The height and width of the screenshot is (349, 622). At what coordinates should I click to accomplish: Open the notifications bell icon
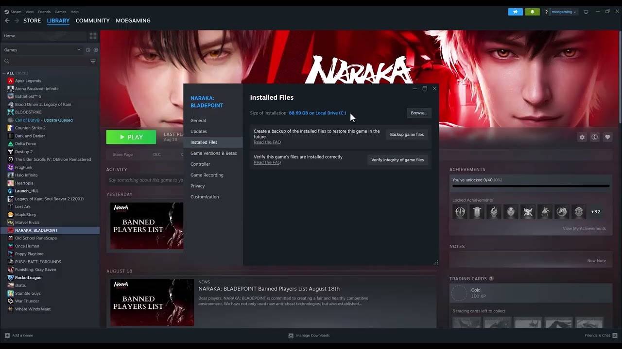click(x=532, y=12)
